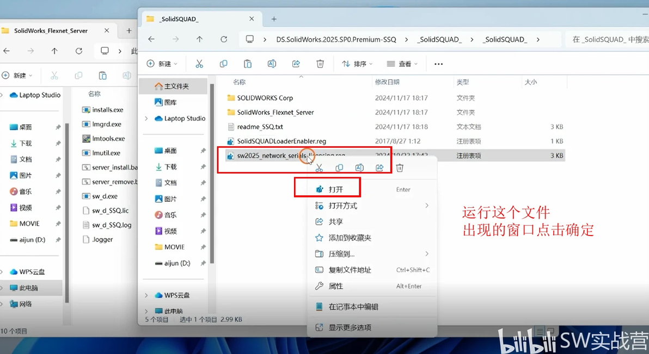Image resolution: width=649 pixels, height=354 pixels.
Task: Click rename icon in the context menu
Action: 359,168
